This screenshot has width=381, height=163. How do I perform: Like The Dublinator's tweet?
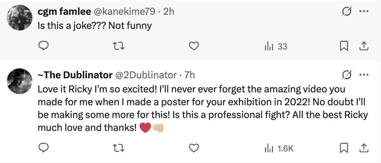coord(193,148)
